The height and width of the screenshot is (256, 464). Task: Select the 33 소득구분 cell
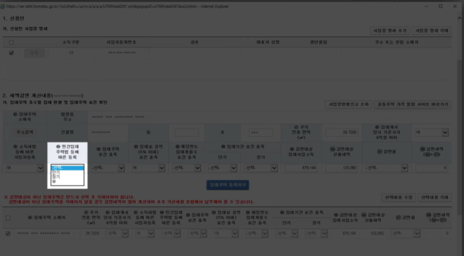pyautogui.click(x=71, y=53)
